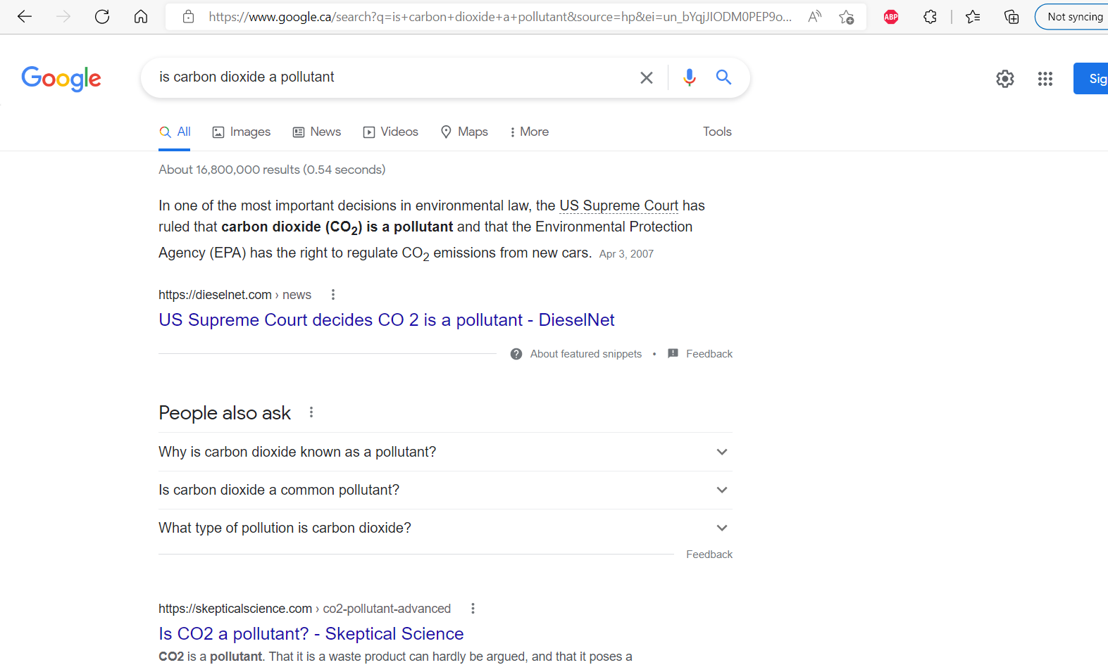View site info via the lock icon
1108x665 pixels.
(188, 16)
